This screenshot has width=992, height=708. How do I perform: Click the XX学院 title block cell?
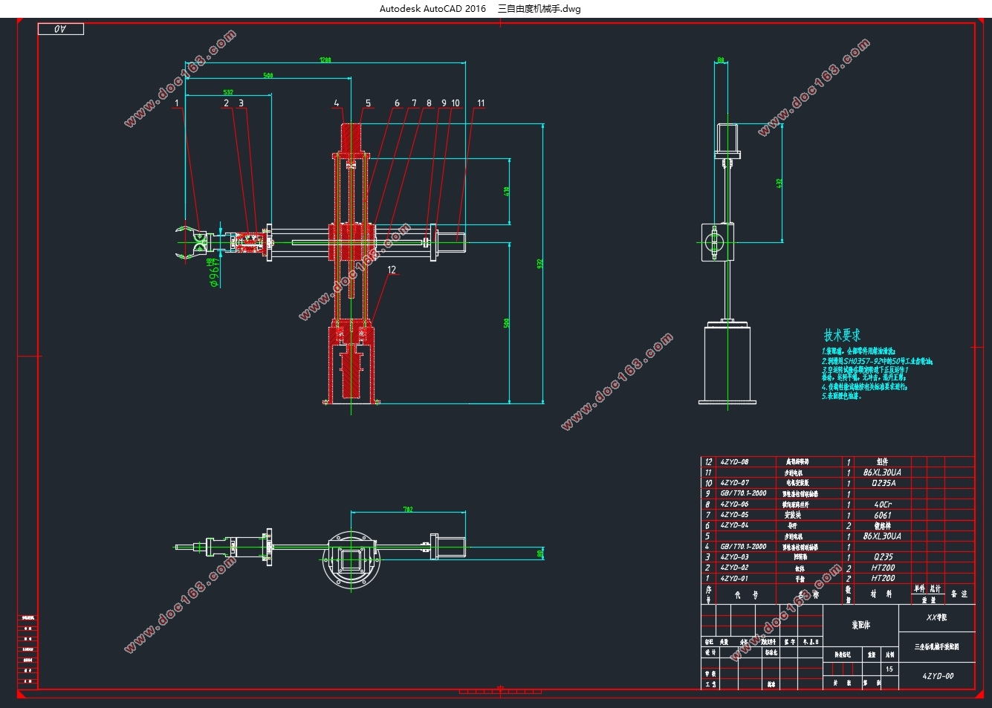(x=936, y=618)
